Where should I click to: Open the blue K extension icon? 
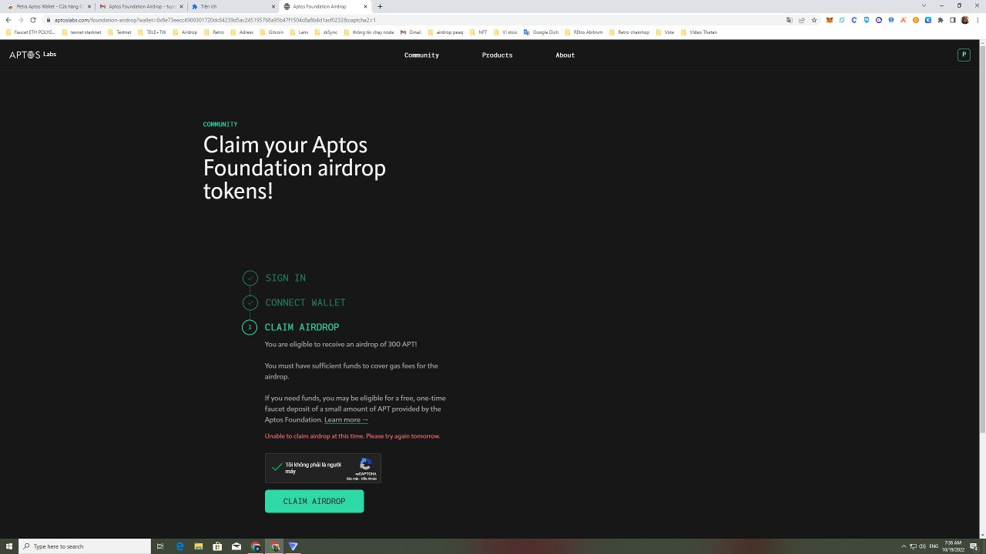point(928,20)
